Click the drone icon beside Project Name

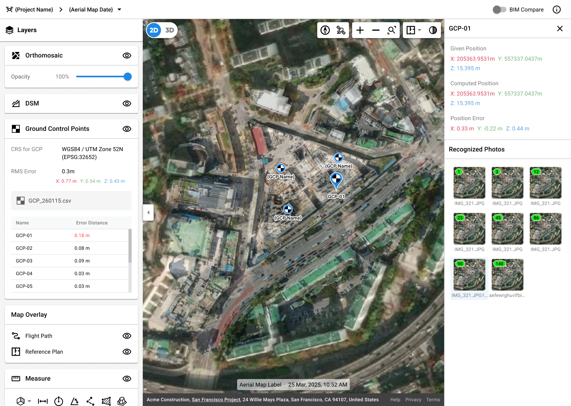[10, 10]
